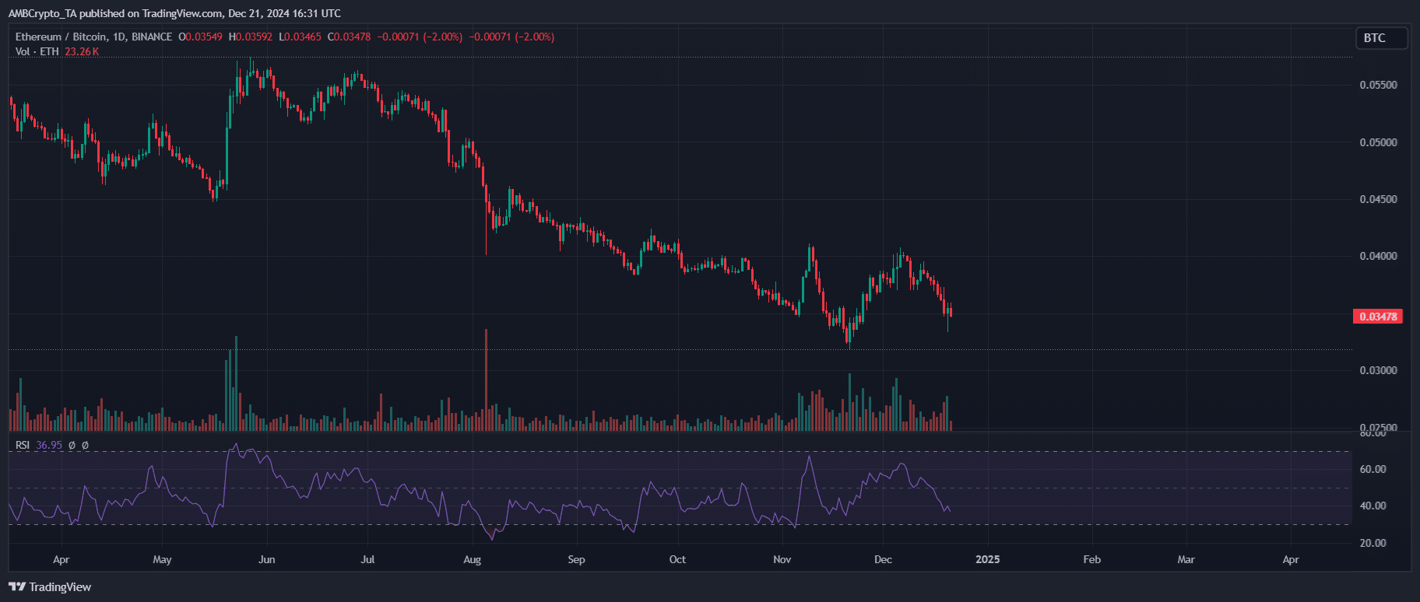Click the Vol · ETH indicator label
The image size is (1420, 602).
(37, 51)
